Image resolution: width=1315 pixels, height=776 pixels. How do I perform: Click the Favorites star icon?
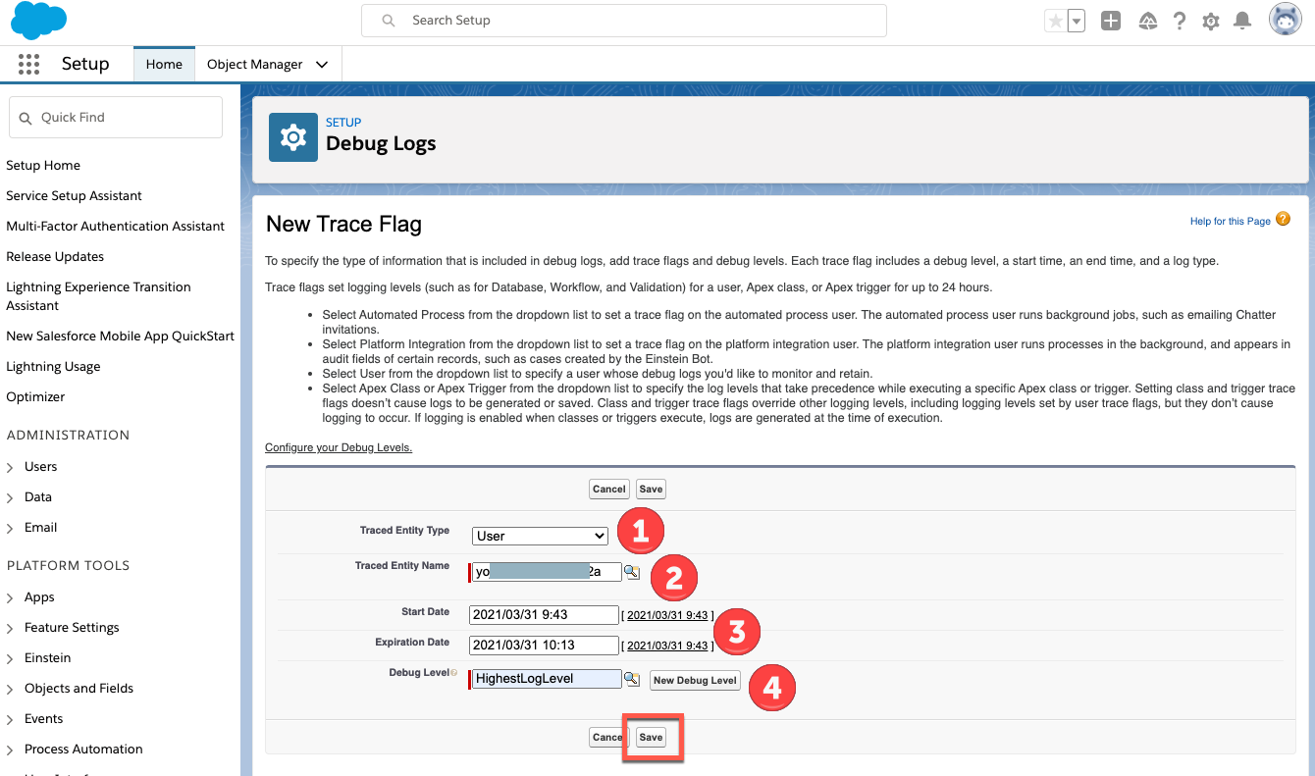pos(1055,21)
